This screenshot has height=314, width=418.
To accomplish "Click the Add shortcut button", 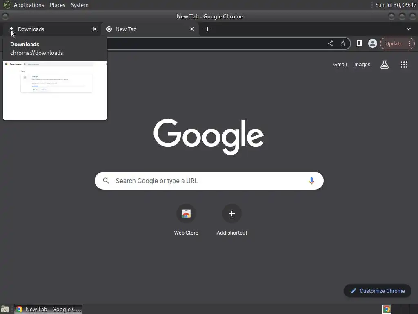I will (232, 220).
